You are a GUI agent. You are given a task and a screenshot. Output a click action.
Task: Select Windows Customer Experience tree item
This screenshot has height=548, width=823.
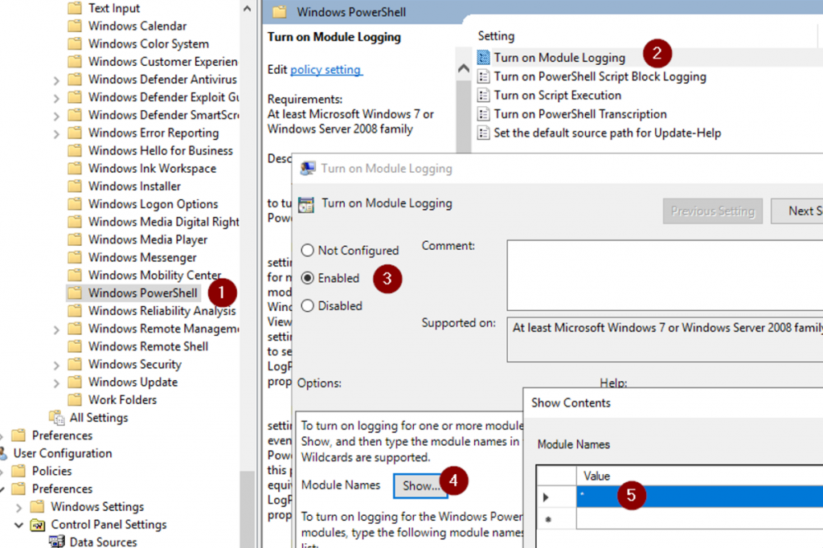(x=162, y=61)
